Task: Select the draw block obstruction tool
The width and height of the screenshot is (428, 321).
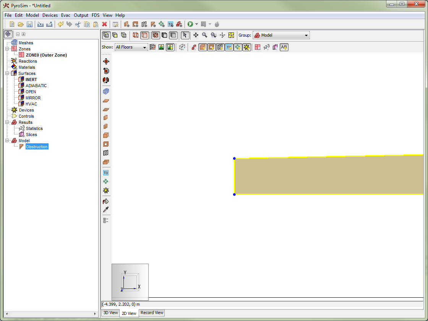Action: 106,135
